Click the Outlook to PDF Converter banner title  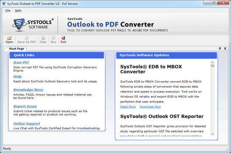(x=110, y=24)
